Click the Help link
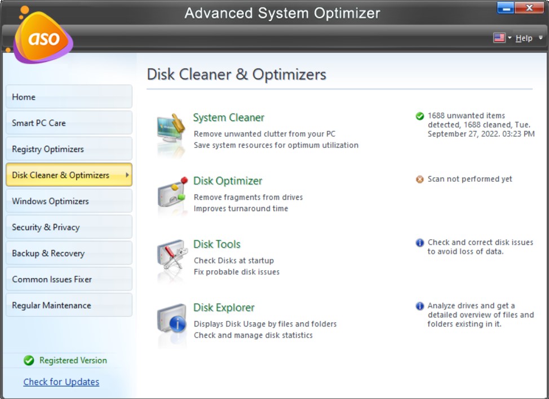Image resolution: width=549 pixels, height=399 pixels. (524, 37)
